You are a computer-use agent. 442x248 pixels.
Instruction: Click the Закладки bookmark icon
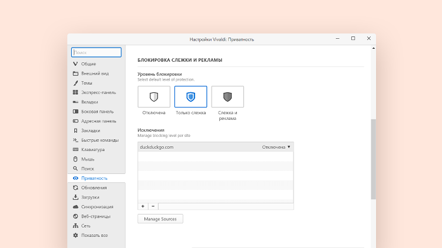tap(75, 130)
